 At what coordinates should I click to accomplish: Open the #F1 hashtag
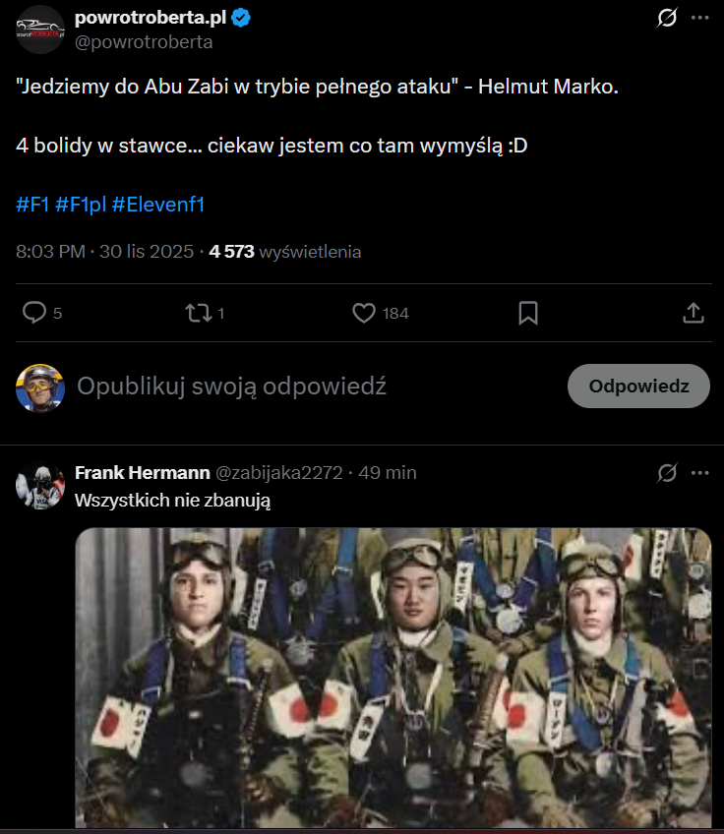click(x=32, y=204)
